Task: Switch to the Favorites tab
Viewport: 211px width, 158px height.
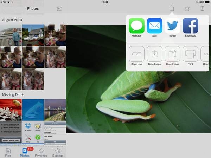Action: pyautogui.click(x=41, y=153)
